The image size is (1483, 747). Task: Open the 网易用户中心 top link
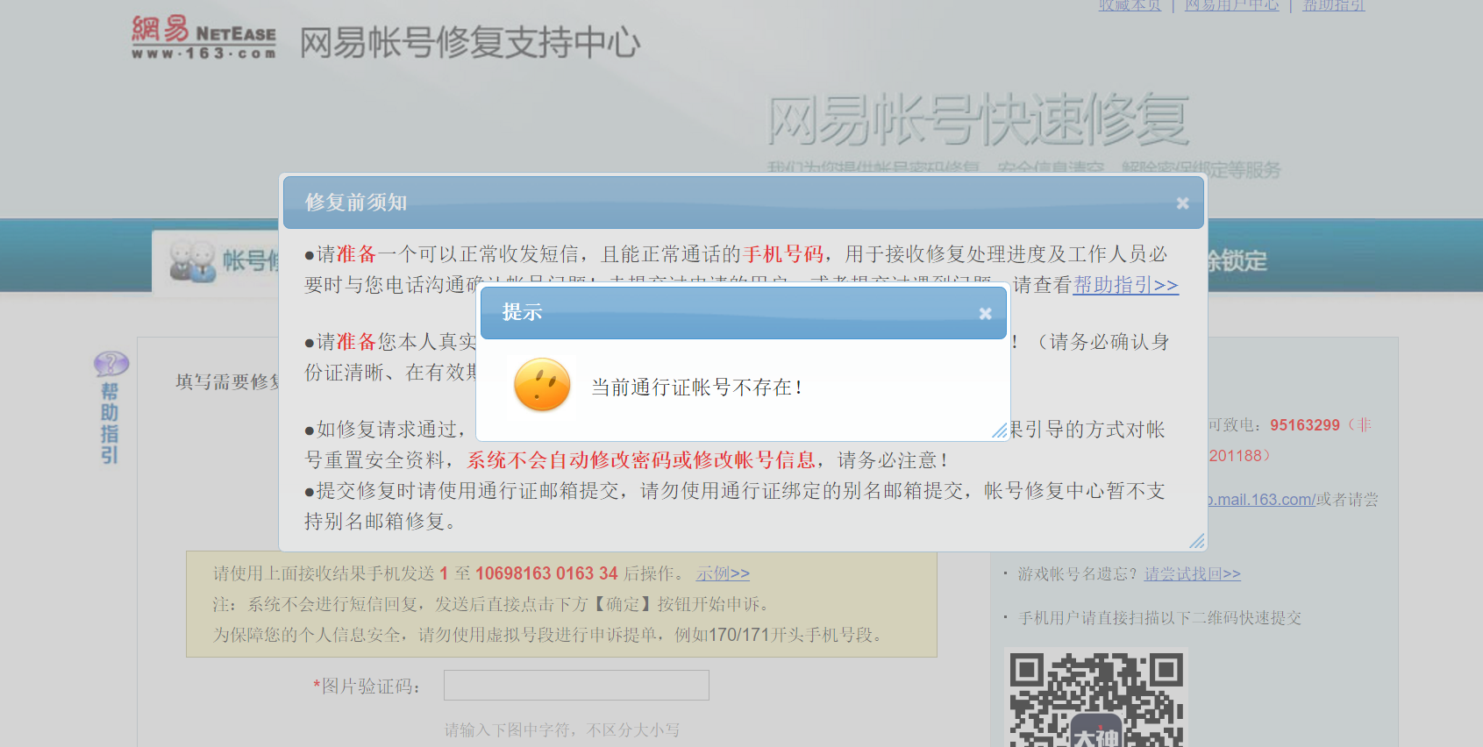1231,5
